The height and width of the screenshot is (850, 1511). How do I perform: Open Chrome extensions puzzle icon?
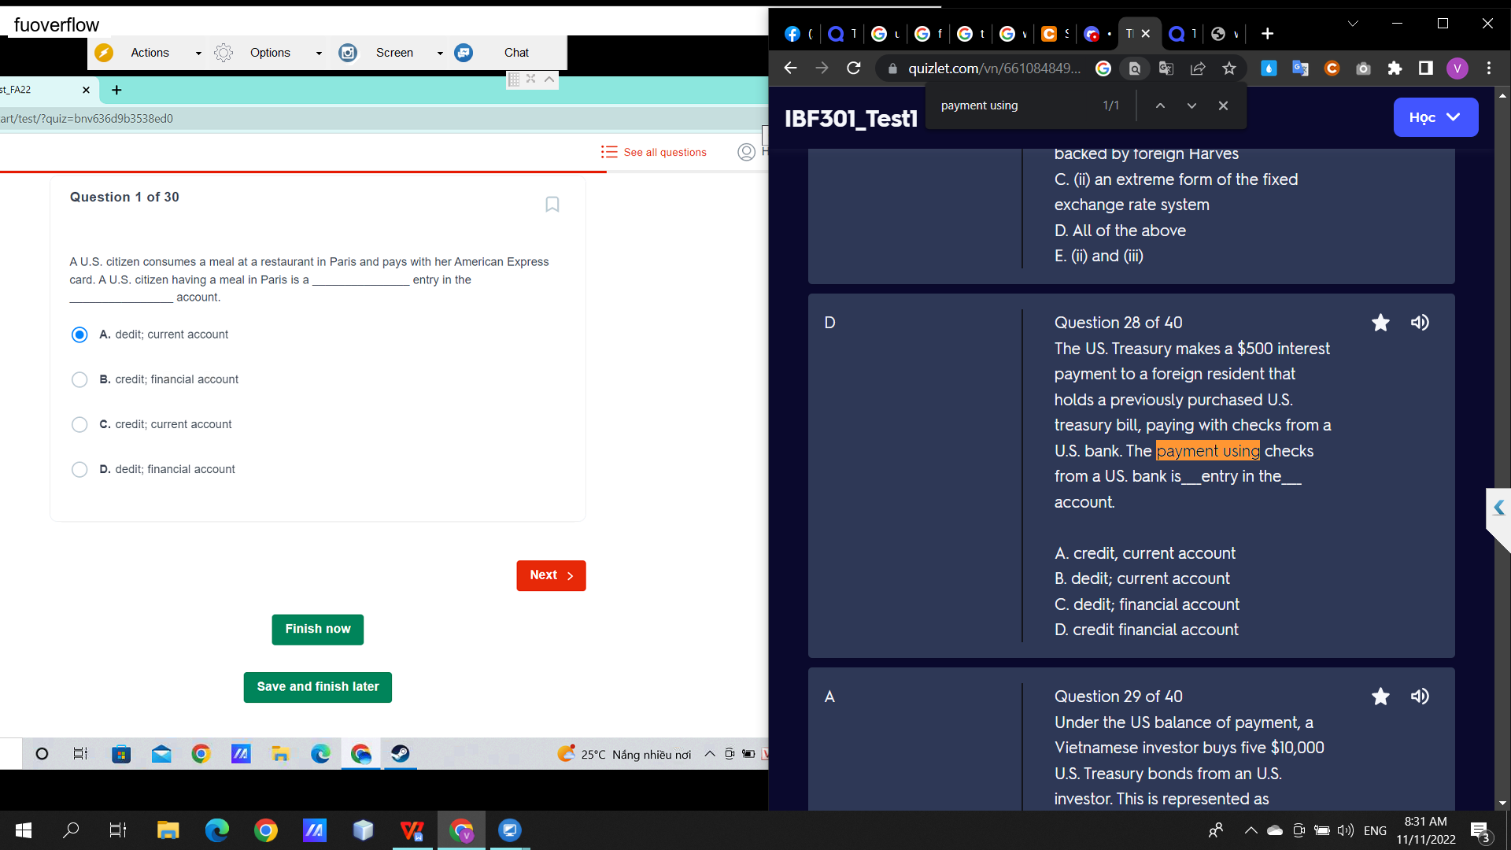point(1395,68)
